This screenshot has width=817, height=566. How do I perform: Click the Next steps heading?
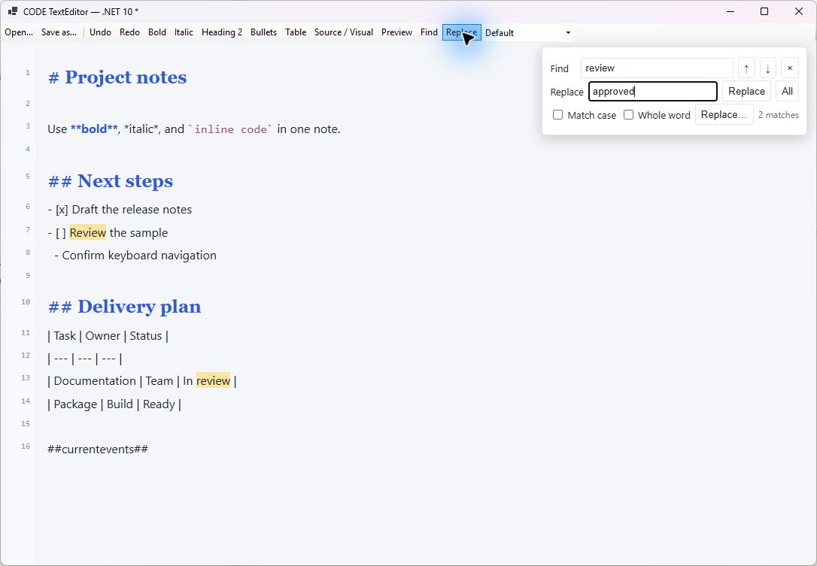click(x=111, y=181)
